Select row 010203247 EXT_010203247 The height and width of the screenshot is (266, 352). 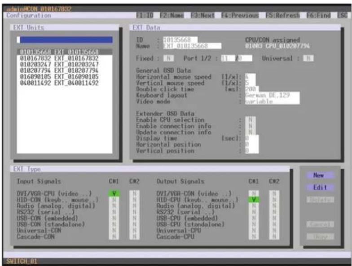pyautogui.click(x=65, y=64)
